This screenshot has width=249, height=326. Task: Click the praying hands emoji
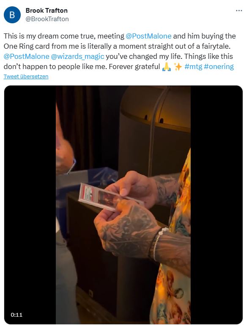(166, 67)
